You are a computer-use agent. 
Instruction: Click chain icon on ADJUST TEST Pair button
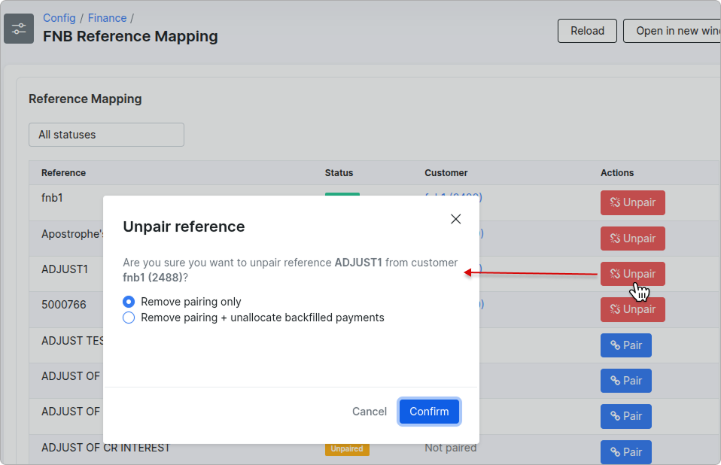(x=613, y=345)
